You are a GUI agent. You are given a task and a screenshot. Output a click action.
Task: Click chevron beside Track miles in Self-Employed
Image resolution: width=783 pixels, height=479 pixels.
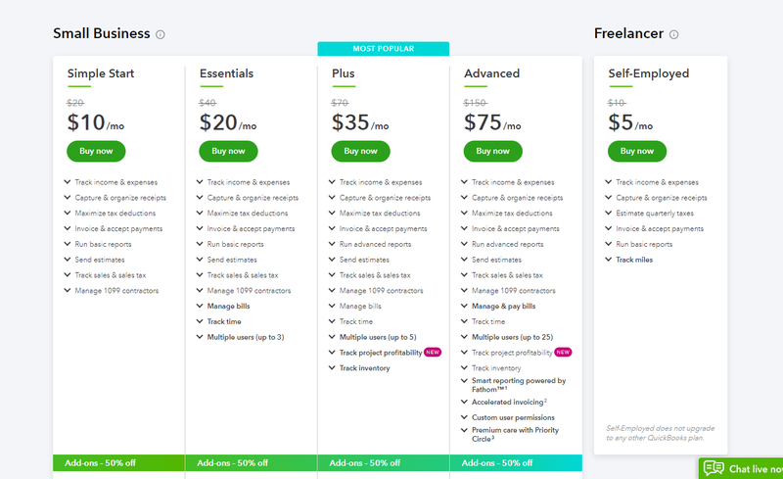coord(608,259)
